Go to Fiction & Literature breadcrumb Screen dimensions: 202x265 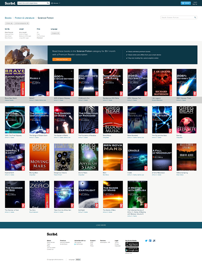(25, 18)
